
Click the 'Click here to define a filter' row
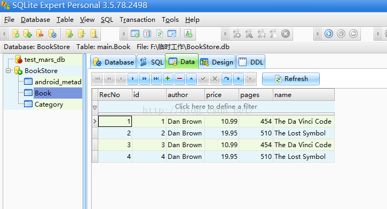click(216, 107)
